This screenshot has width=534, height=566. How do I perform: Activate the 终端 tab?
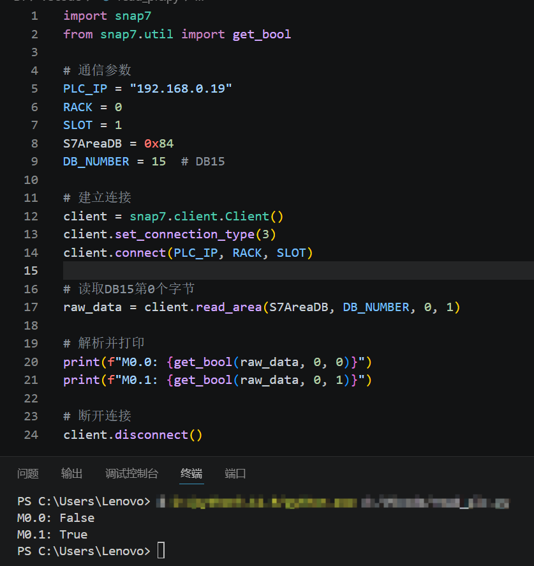(x=191, y=473)
